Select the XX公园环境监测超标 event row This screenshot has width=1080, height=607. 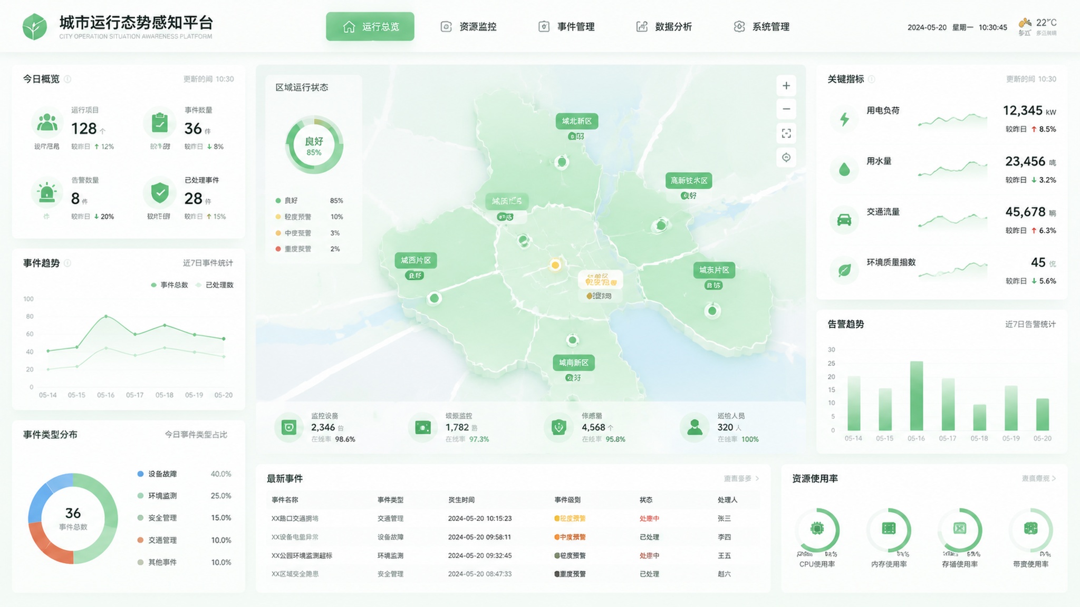click(513, 555)
